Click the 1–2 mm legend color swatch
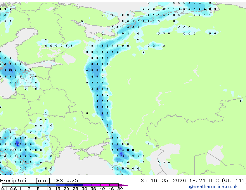246x190 pixels. click(x=24, y=185)
